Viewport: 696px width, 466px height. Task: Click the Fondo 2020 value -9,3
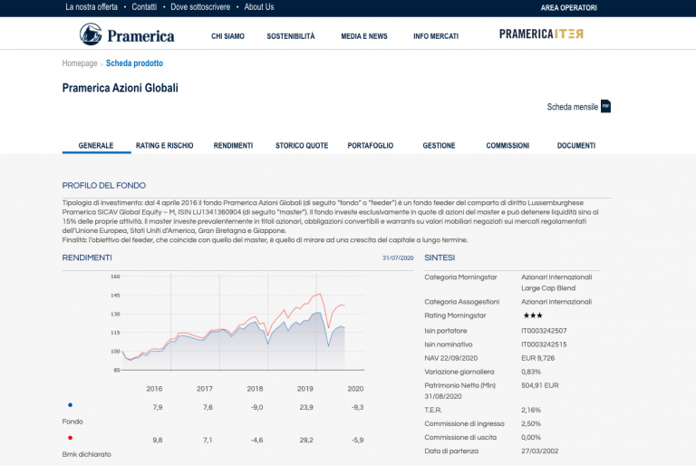(357, 407)
